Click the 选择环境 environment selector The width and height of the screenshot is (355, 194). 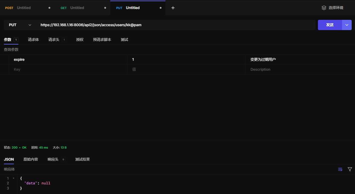point(336,8)
